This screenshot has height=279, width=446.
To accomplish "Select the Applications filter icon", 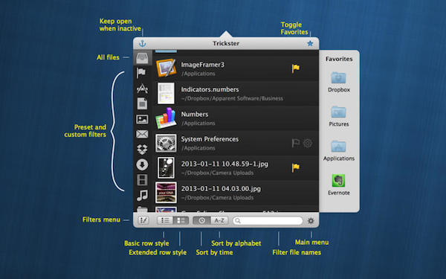I will [142, 89].
